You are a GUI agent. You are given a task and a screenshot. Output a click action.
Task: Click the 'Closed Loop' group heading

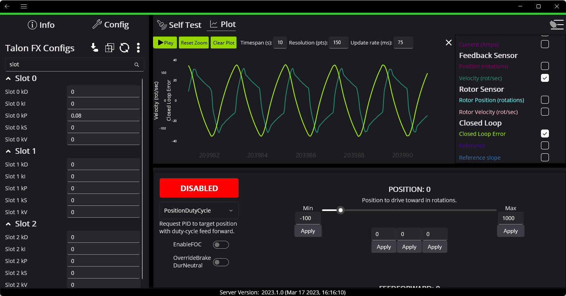pos(480,123)
